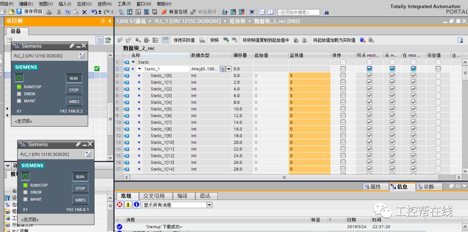The width and height of the screenshot is (468, 232).
Task: Toggle the setpoint (设定值) checkbox for Static_1
Action: pyautogui.click(x=438, y=69)
